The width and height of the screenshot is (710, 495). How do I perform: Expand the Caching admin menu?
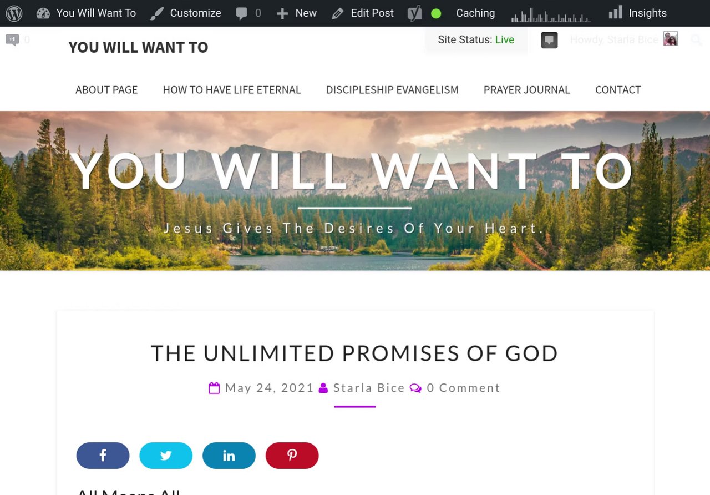click(475, 13)
